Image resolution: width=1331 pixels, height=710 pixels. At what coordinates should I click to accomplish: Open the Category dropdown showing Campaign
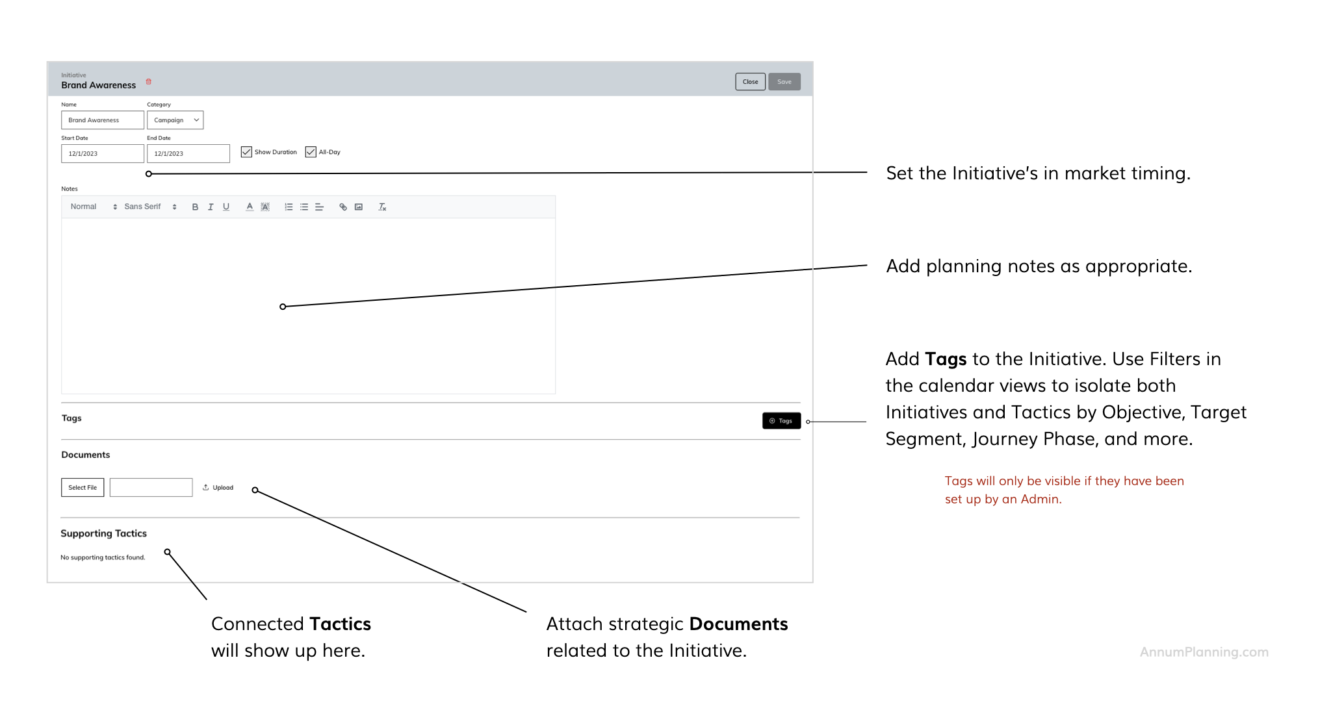tap(175, 120)
